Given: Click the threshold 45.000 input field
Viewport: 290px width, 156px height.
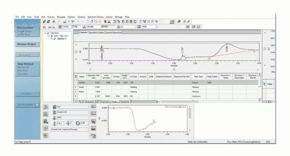Looking at the screenshot, I should (x=94, y=27).
